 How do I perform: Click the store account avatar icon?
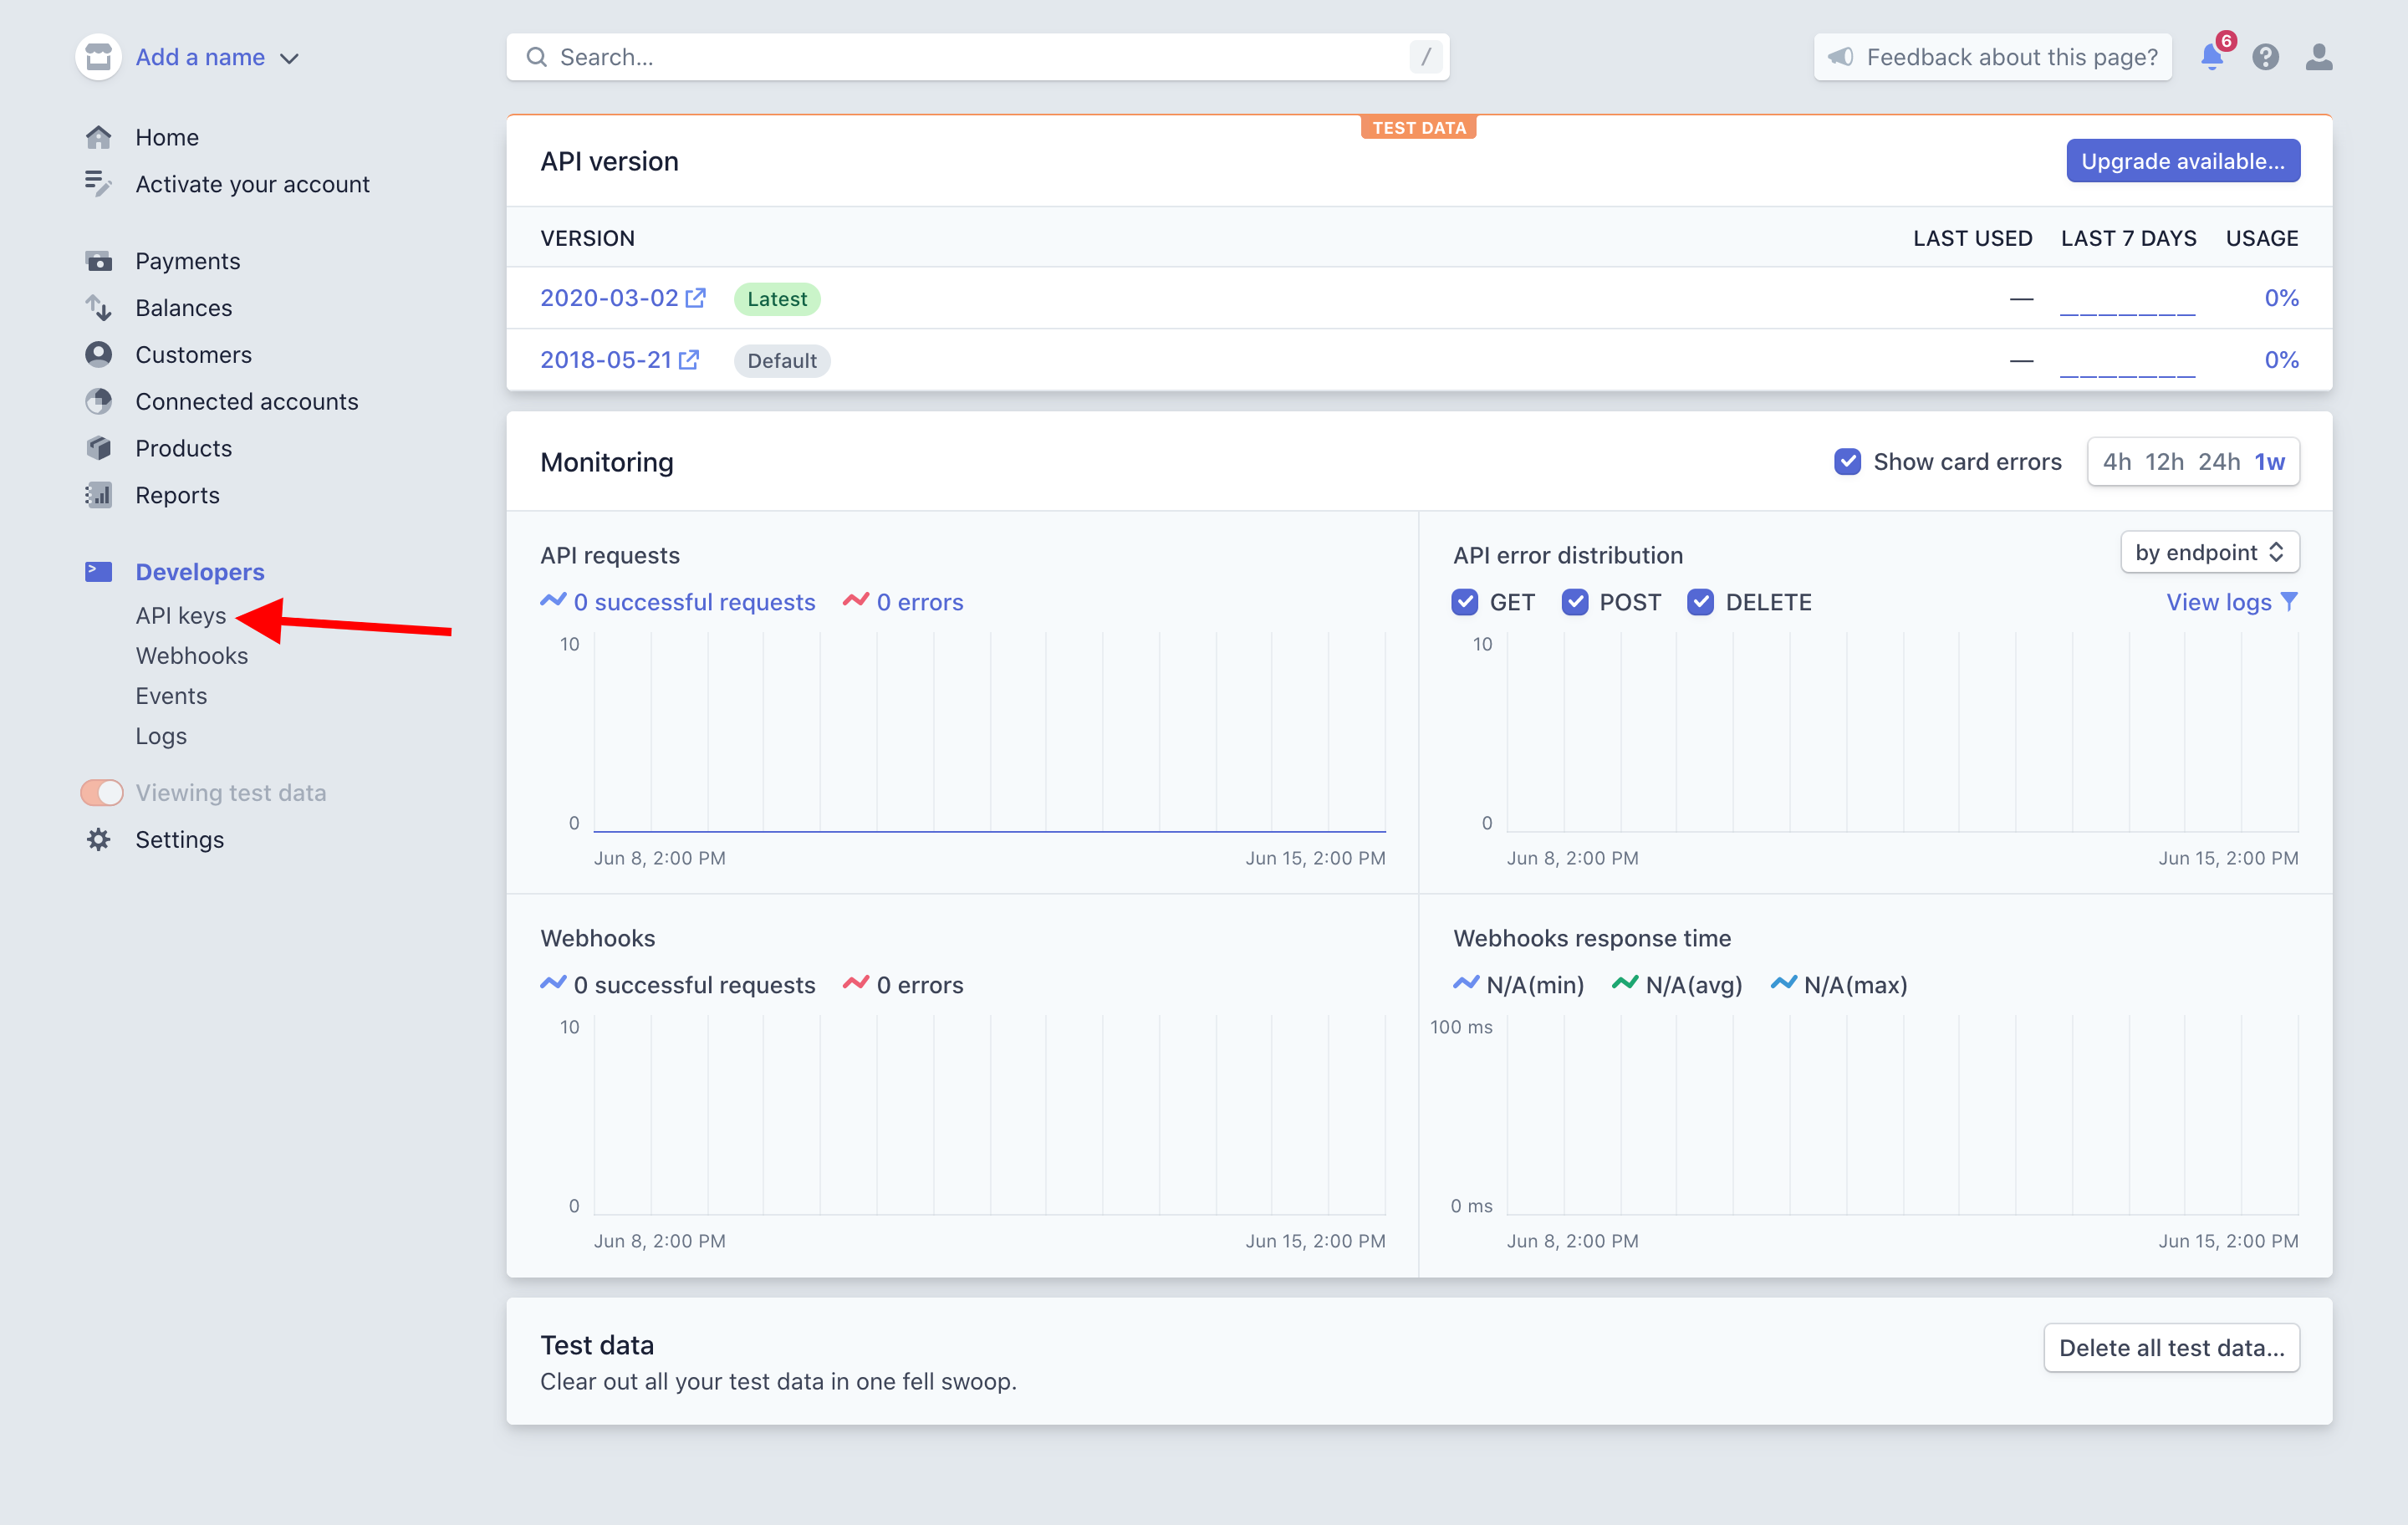pyautogui.click(x=98, y=57)
